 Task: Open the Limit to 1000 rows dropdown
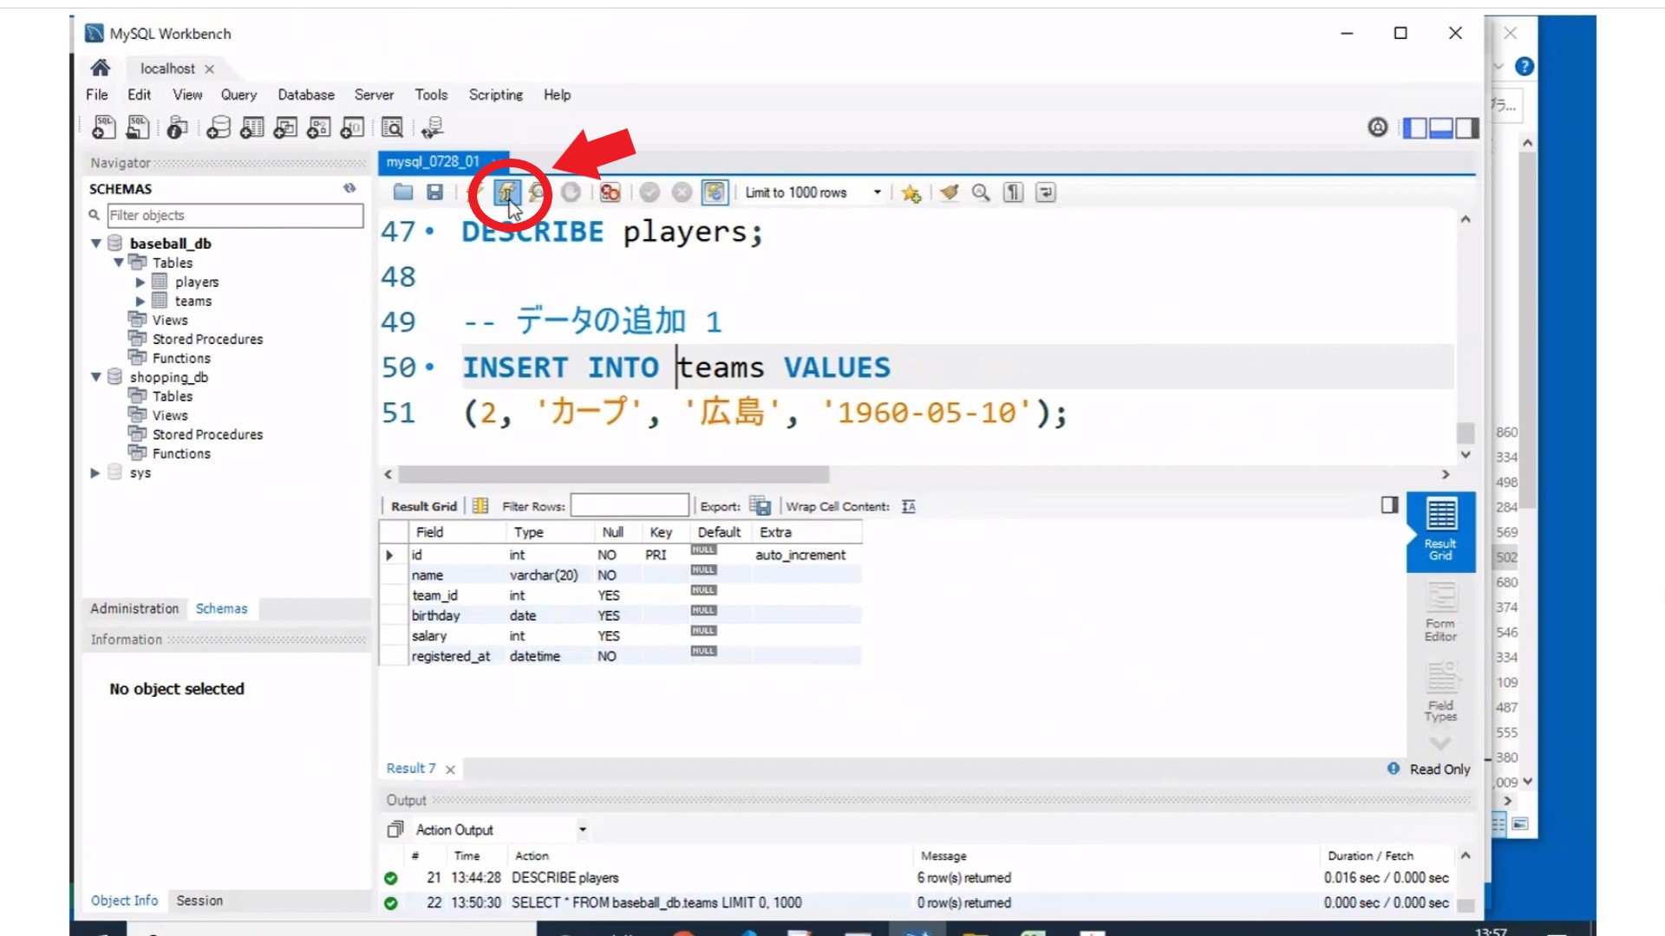(877, 192)
